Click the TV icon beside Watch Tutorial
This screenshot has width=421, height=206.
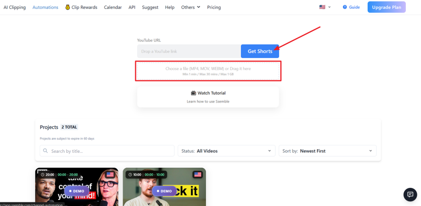194,93
